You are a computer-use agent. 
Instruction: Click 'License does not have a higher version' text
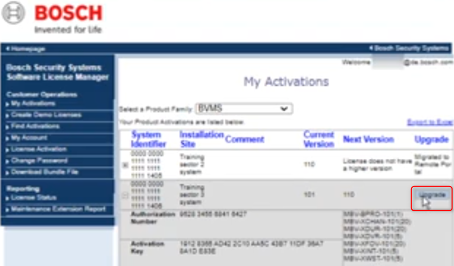(x=377, y=165)
